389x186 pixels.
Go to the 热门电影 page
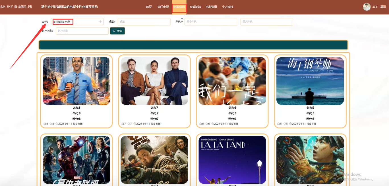tap(163, 7)
